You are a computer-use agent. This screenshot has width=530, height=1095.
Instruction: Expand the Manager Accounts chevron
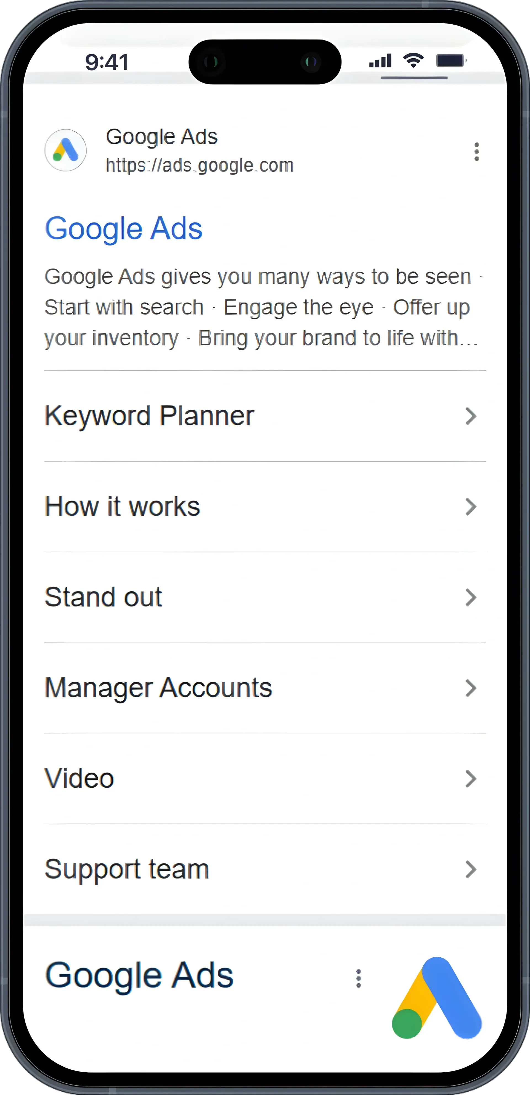click(471, 688)
